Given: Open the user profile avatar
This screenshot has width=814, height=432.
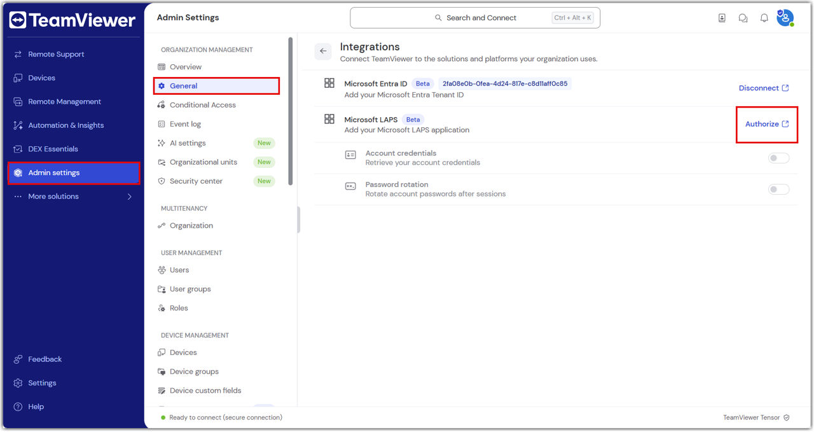Looking at the screenshot, I should (x=785, y=18).
